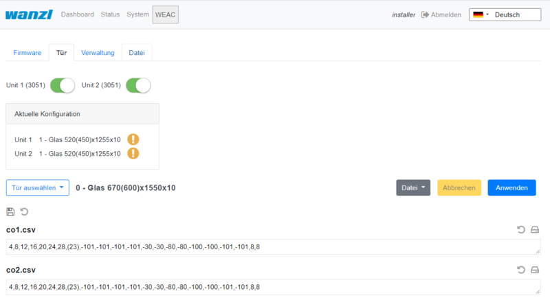
Task: Click the drive icon for co1.csv
Action: click(x=535, y=230)
